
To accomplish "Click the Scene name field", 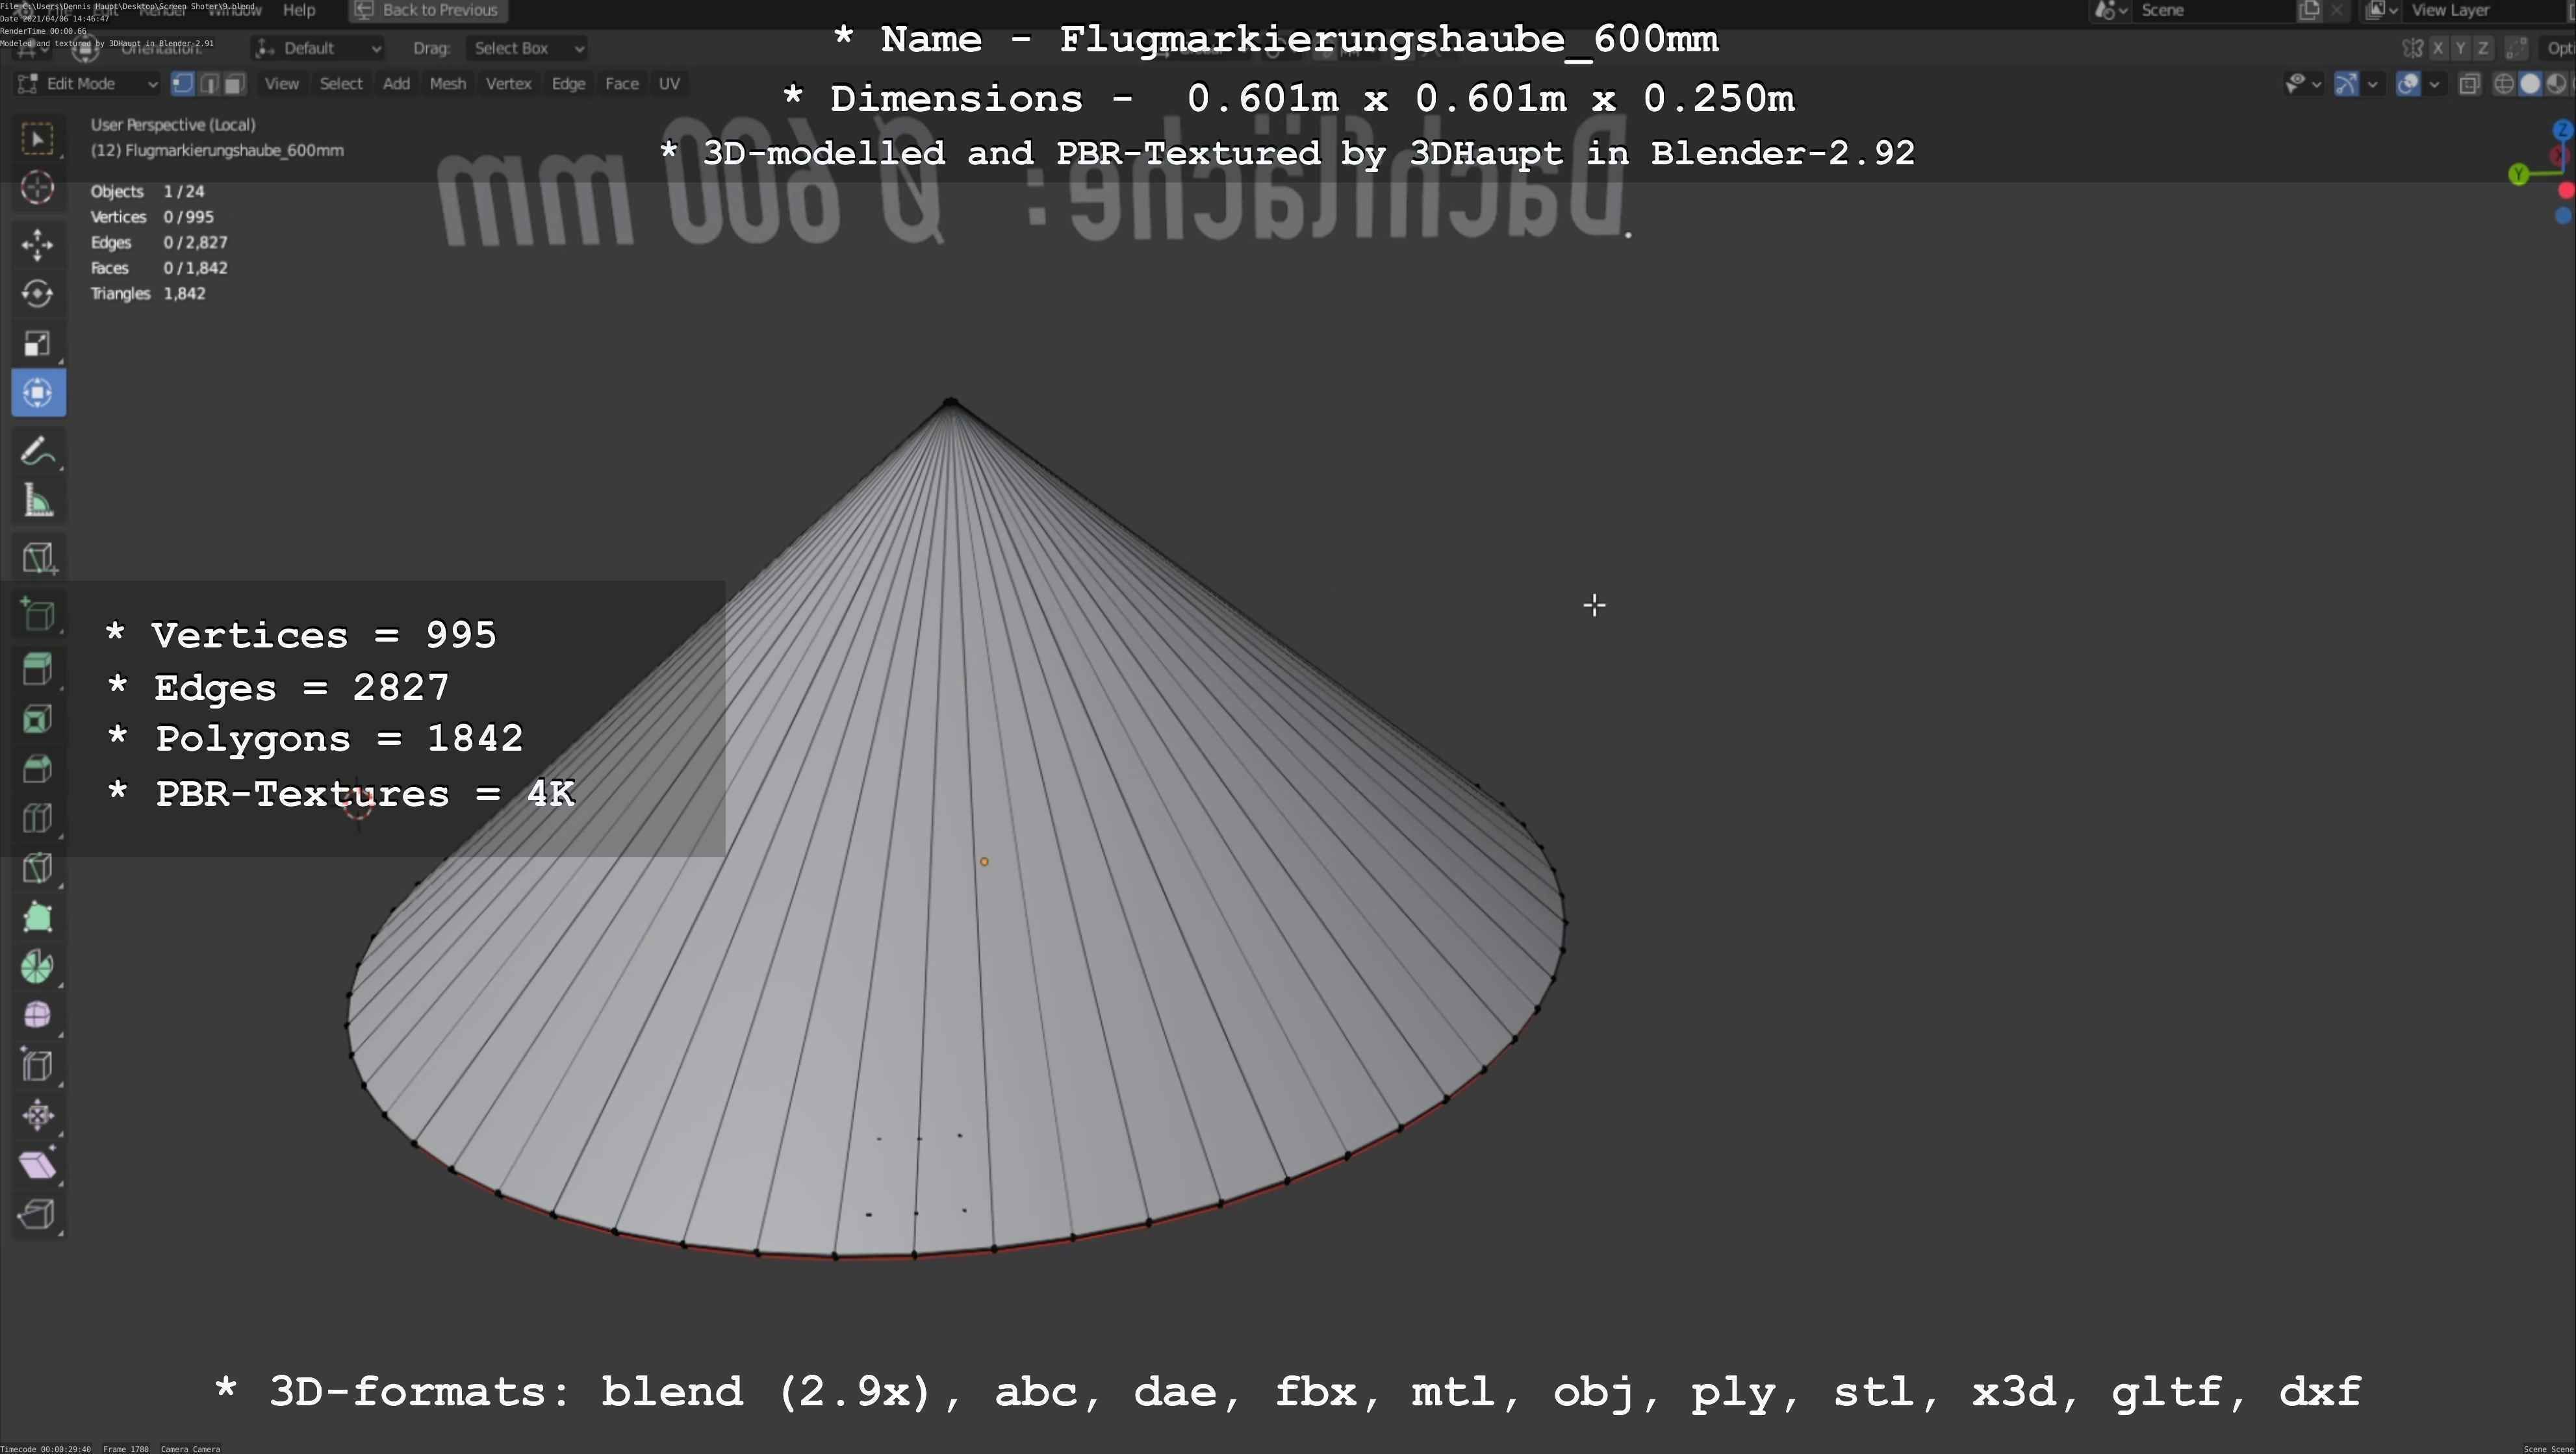I will [2214, 10].
